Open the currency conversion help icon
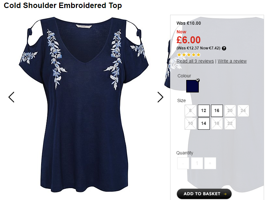Screen dimensions: 266x200 (x=224, y=48)
